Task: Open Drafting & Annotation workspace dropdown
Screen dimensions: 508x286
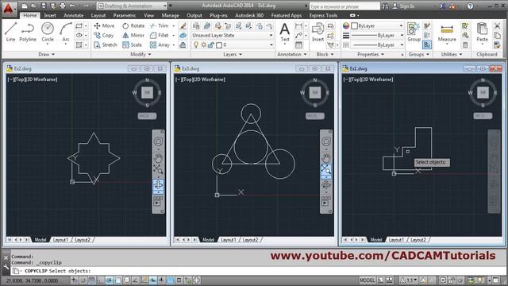Action: tap(133, 6)
